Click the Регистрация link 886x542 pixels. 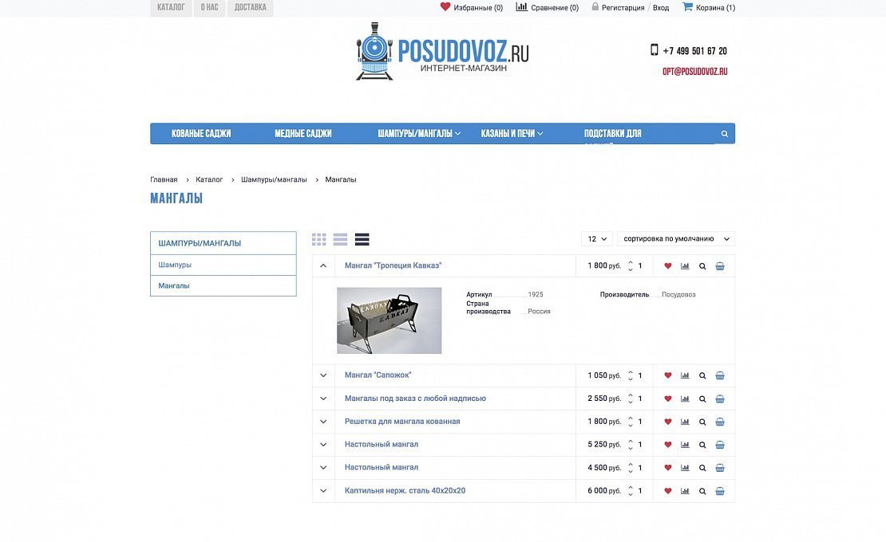622,8
